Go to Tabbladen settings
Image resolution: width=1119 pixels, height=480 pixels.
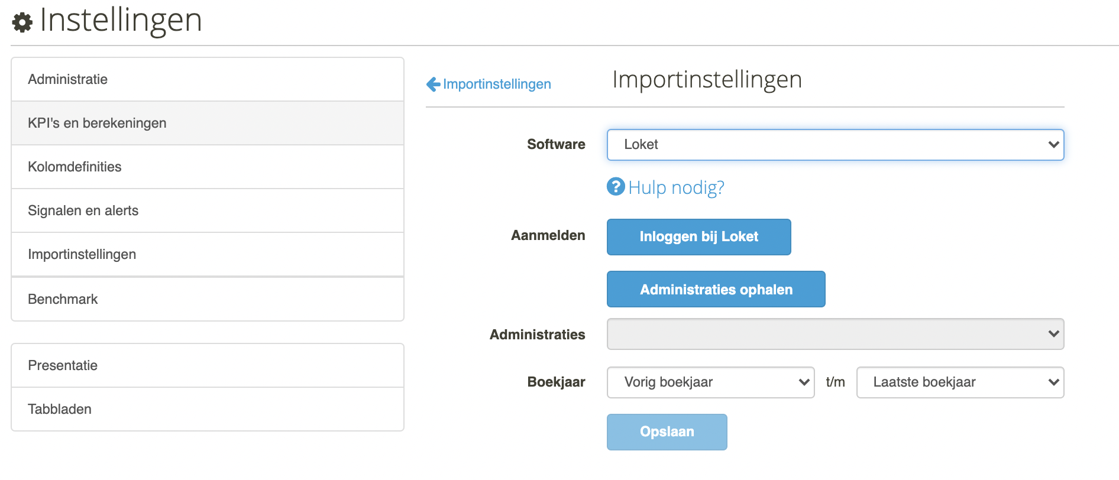[208, 409]
